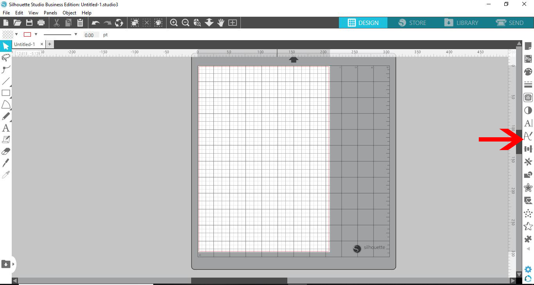Open the File menu
This screenshot has height=285, width=534.
coord(6,13)
